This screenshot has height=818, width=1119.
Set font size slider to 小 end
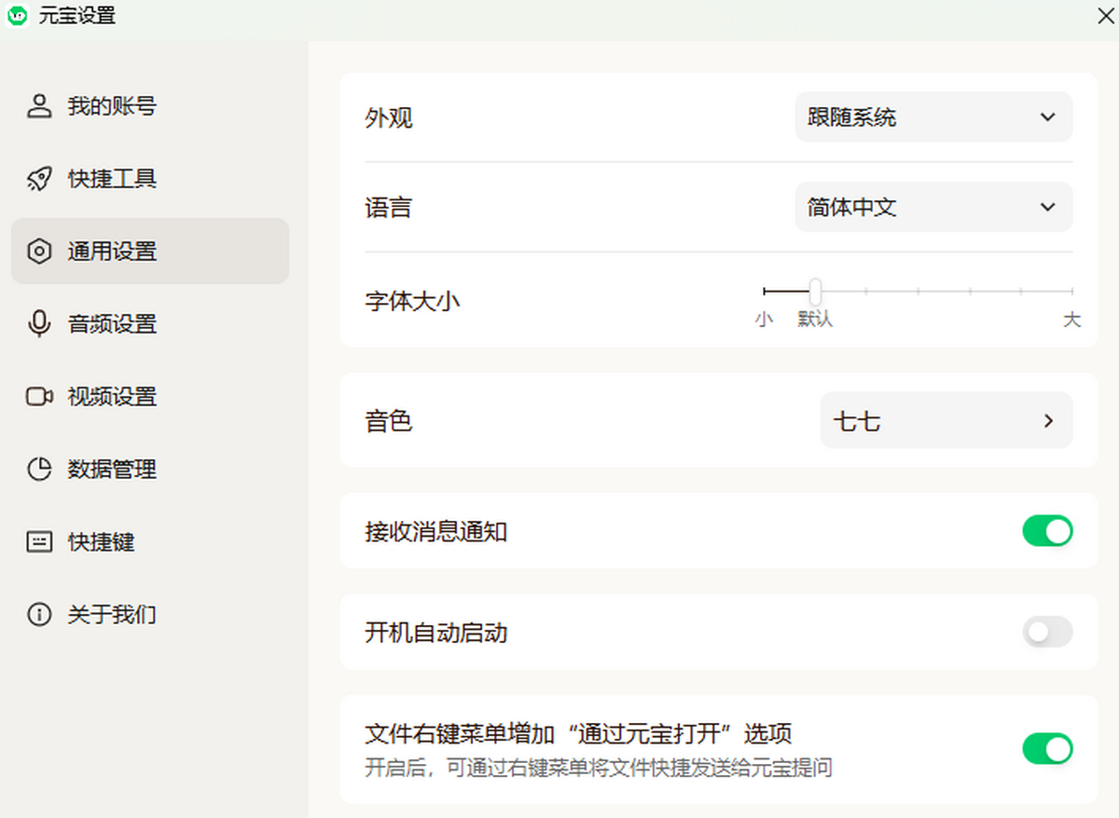[x=765, y=292]
